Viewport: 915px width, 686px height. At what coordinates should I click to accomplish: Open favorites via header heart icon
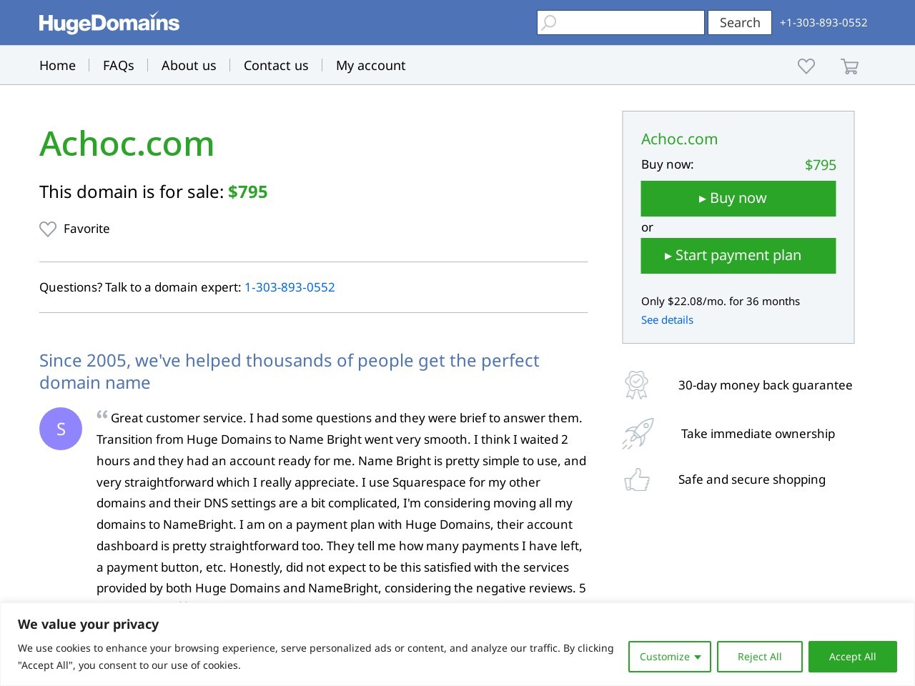(806, 66)
